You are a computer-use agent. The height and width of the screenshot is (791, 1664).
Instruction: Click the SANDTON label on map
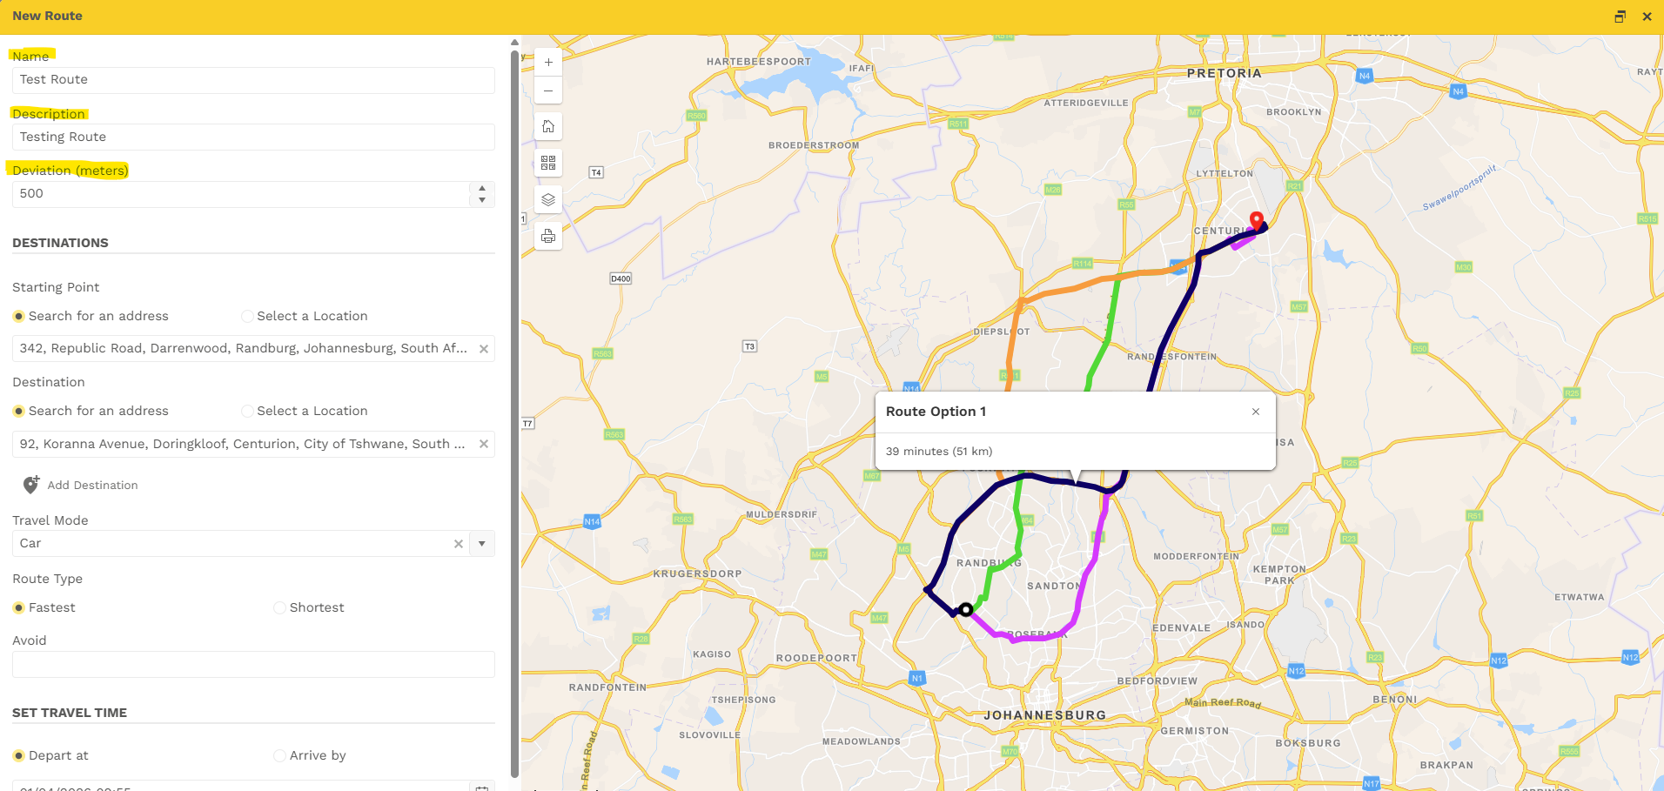(x=1053, y=587)
